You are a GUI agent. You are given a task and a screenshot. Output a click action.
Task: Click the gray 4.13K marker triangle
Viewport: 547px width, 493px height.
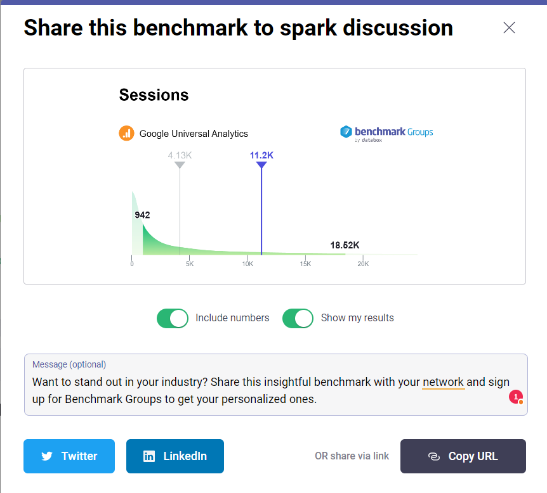pyautogui.click(x=180, y=165)
